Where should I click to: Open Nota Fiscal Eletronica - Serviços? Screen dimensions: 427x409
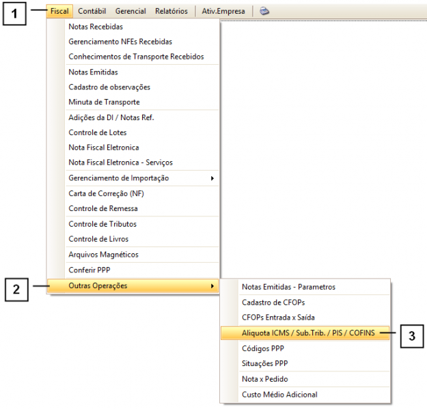120,163
